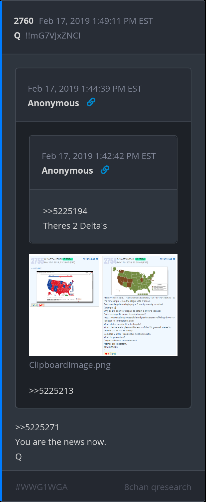206x502 pixels.
Task: Click the green-brown states map in post 2754
Action: click(139, 281)
